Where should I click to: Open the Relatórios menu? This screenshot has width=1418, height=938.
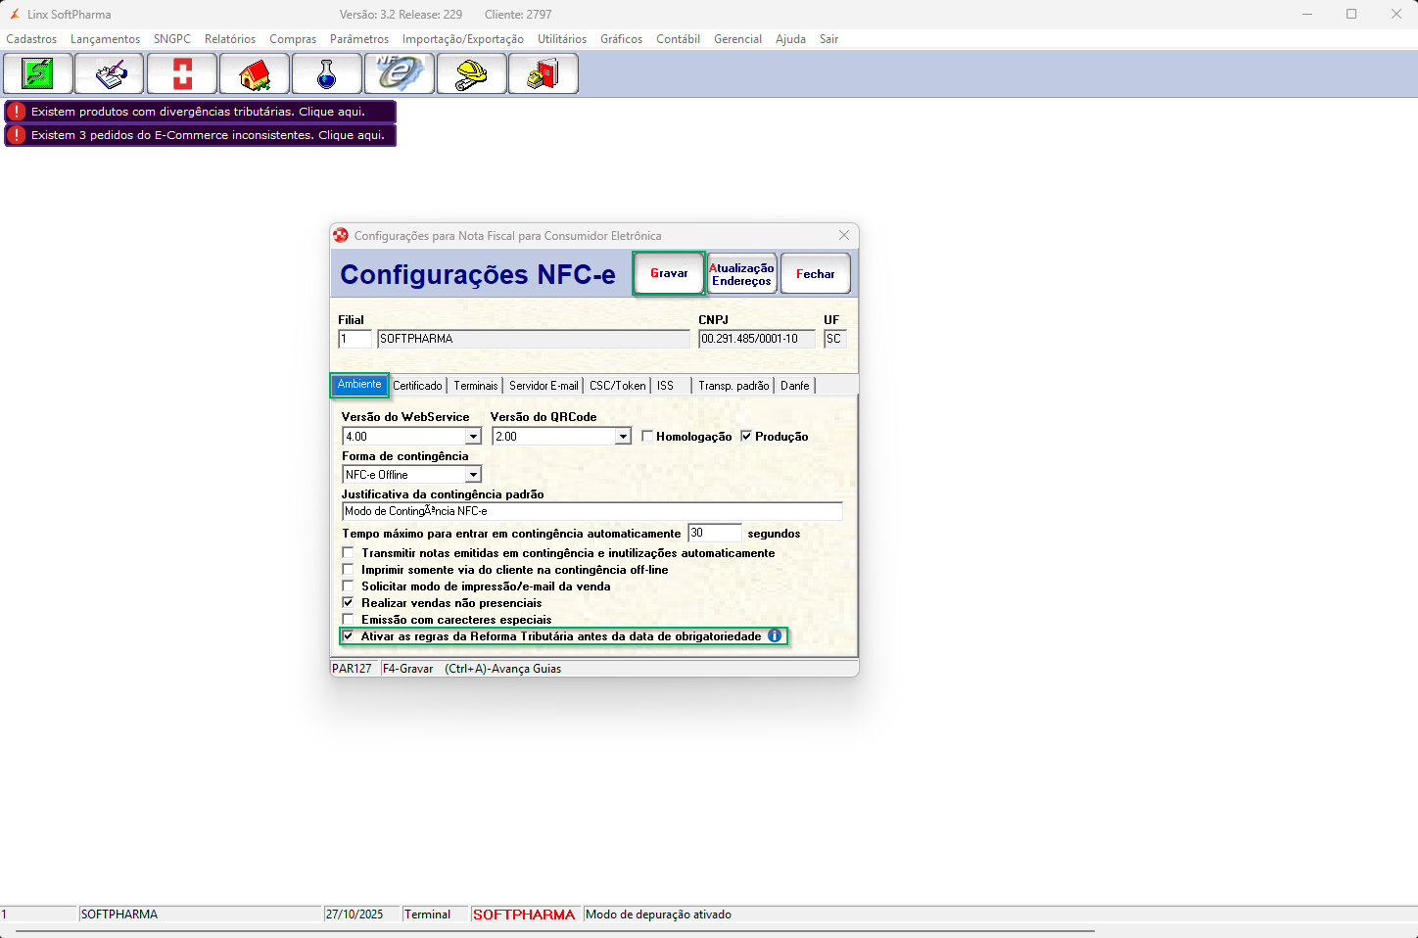tap(230, 39)
